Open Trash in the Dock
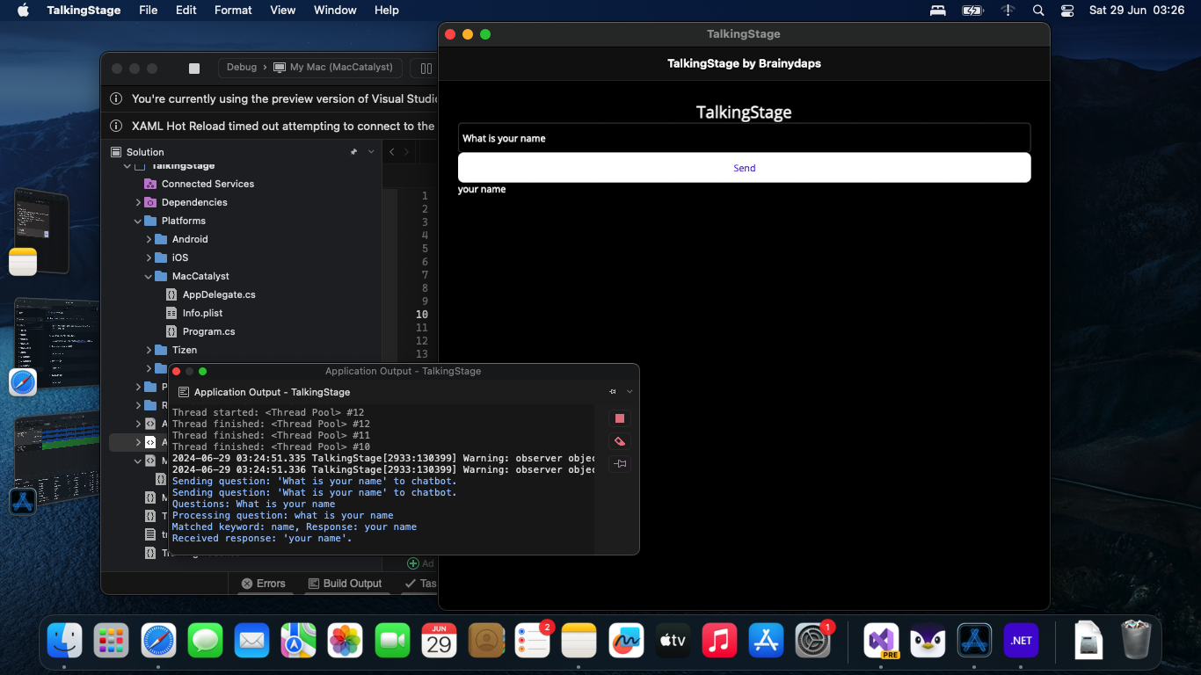 pyautogui.click(x=1136, y=641)
